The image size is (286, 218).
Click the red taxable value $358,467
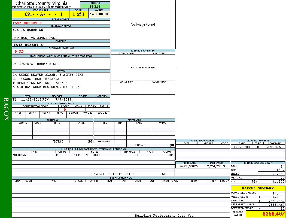tap(273, 214)
